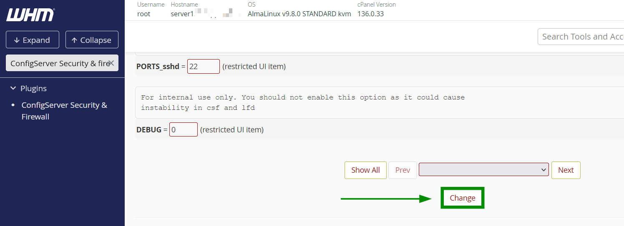Focus the PORTS_sshd input field
The width and height of the screenshot is (624, 226).
point(204,67)
